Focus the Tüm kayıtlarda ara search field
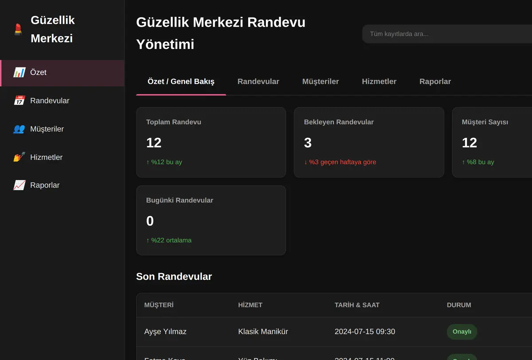 point(447,34)
